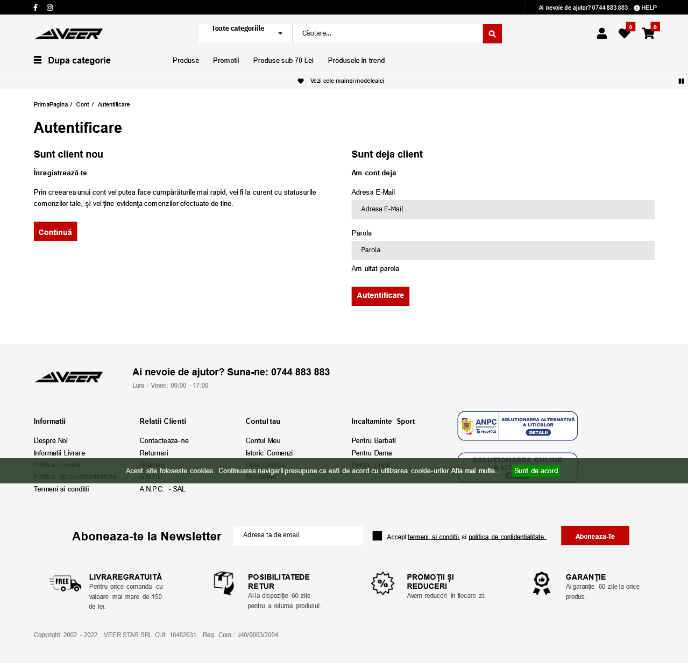Expand the Toate categoriile dropdown

(245, 33)
